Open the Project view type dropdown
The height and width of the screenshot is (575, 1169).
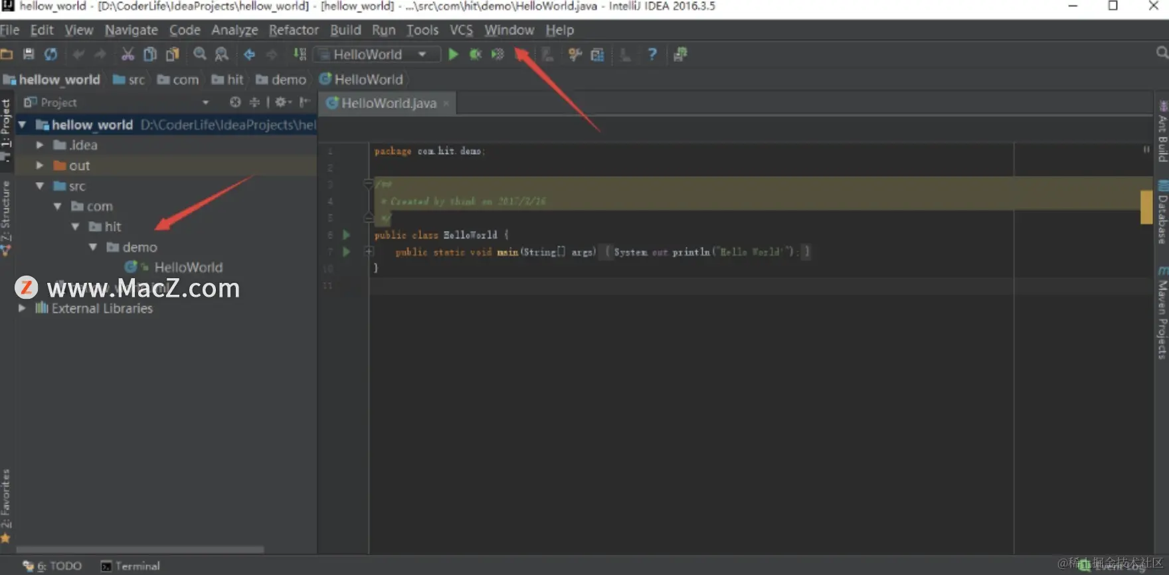pyautogui.click(x=205, y=102)
